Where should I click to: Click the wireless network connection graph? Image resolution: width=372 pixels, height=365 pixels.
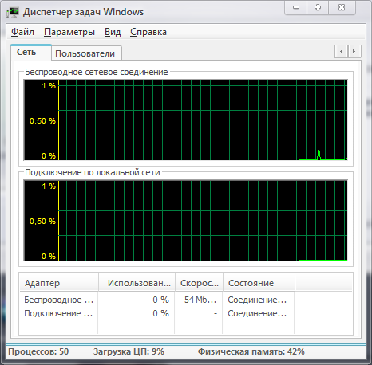[186, 120]
